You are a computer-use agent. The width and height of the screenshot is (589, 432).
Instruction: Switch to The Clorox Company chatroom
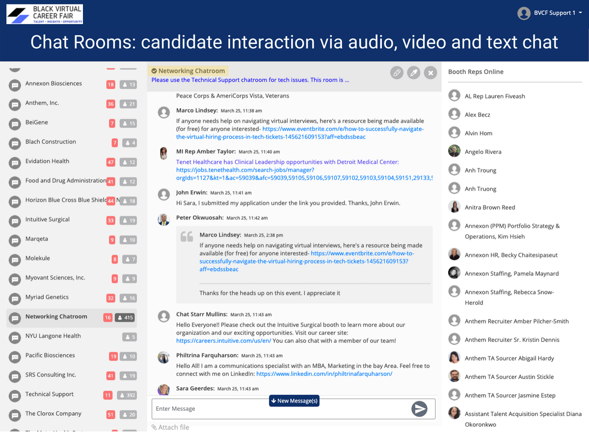click(x=54, y=413)
